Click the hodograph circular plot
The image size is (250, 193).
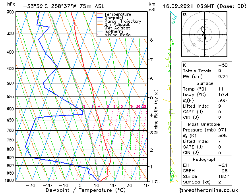click(204, 34)
